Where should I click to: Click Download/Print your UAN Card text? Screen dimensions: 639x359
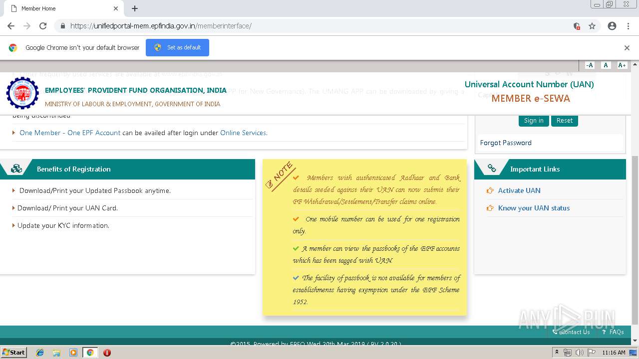pyautogui.click(x=67, y=208)
